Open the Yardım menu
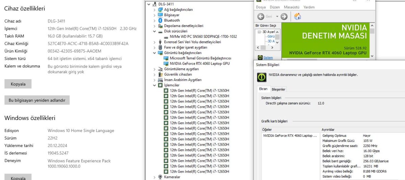Image resolution: width=405 pixels, height=180 pixels. pos(309,7)
